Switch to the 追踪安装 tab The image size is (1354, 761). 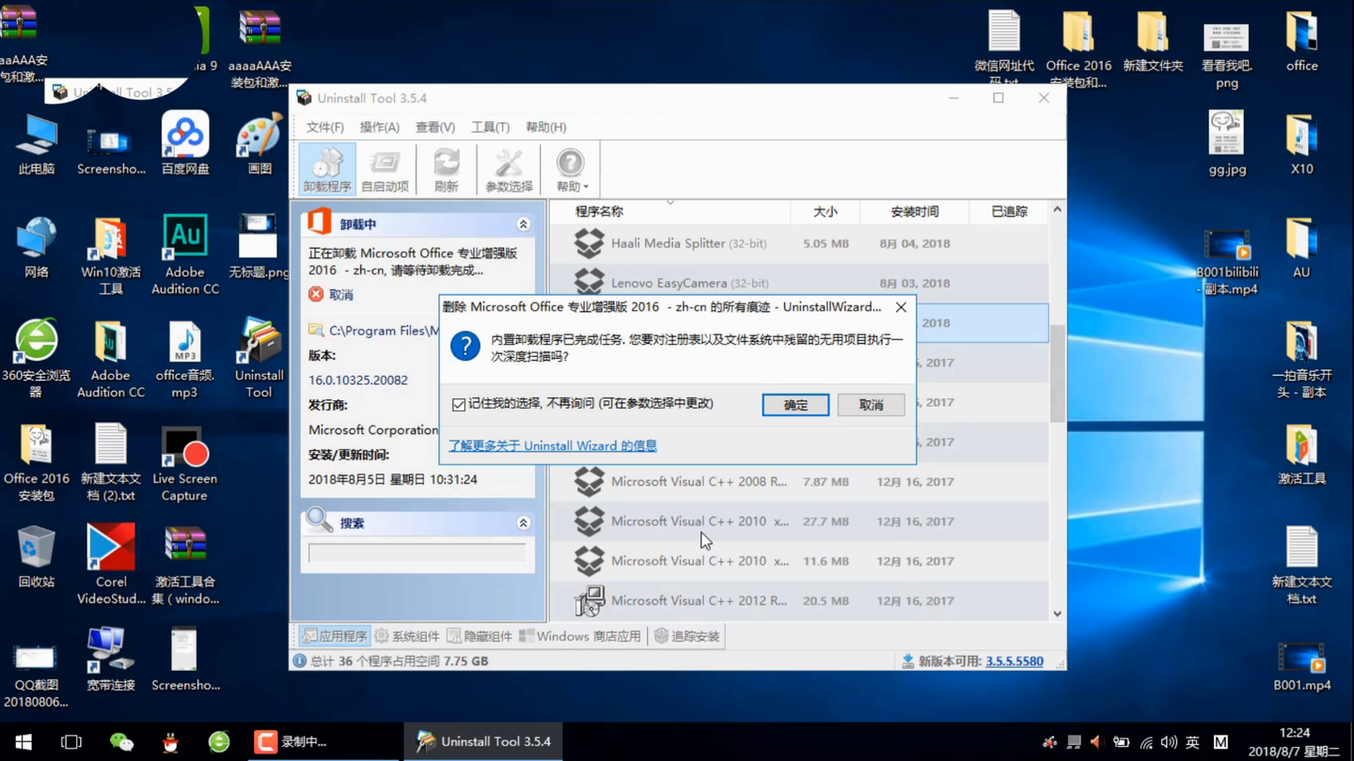[x=687, y=636]
